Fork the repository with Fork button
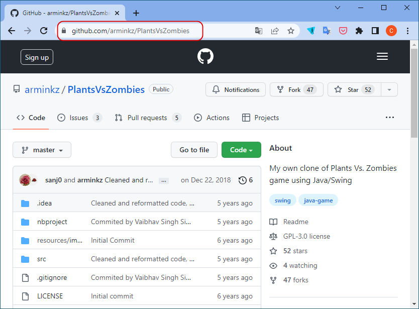 click(296, 89)
